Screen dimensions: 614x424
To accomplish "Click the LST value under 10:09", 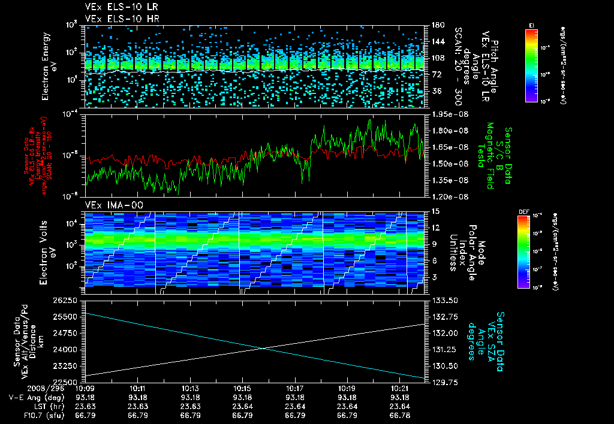I will 85,407.
